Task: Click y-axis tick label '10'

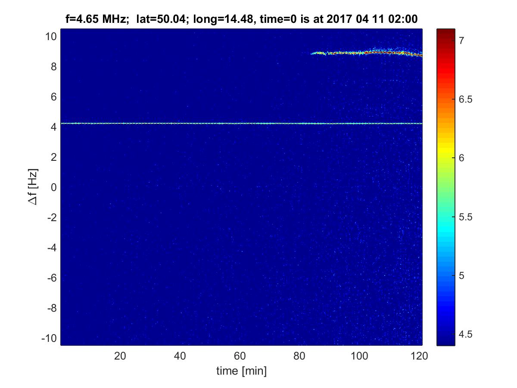Action: (52, 37)
